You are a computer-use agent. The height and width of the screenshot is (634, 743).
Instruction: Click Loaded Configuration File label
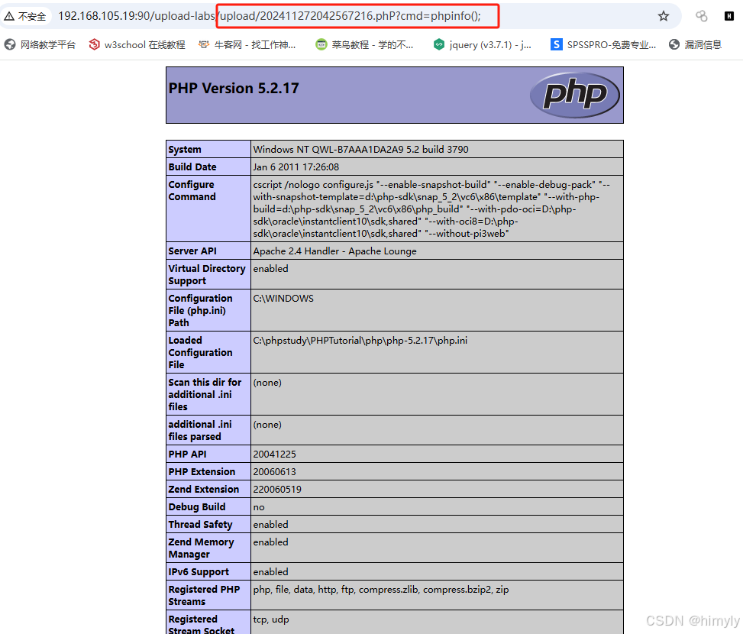(200, 353)
